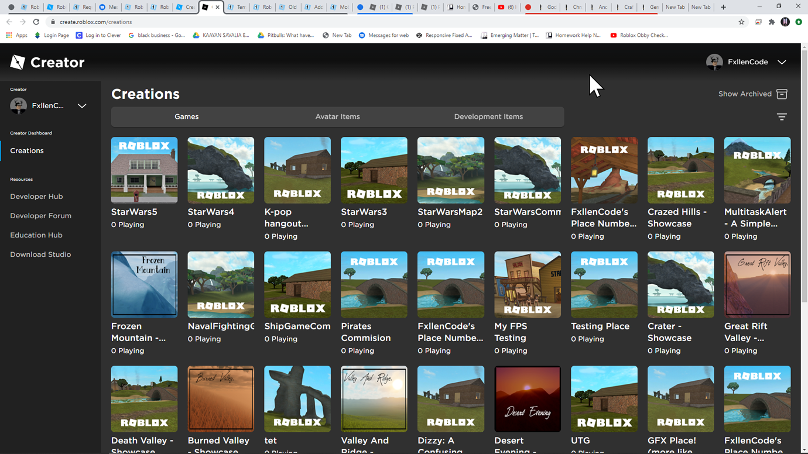The width and height of the screenshot is (808, 454).
Task: Switch to the Avatar Items tab
Action: (337, 116)
